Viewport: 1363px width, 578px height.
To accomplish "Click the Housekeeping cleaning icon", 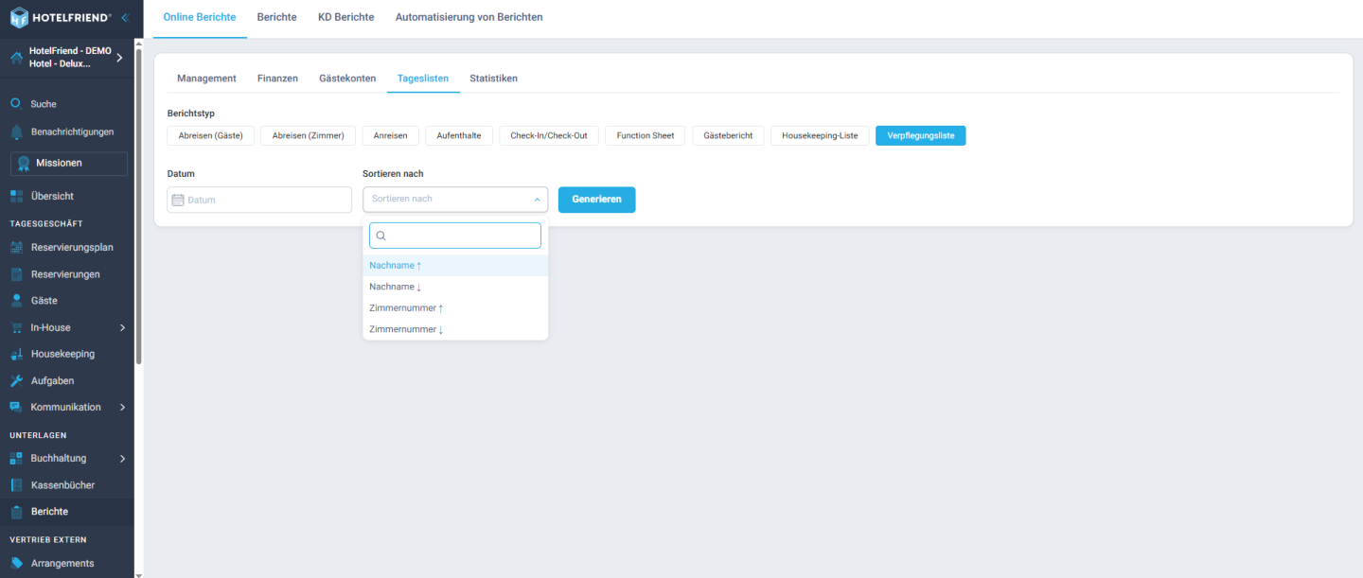I will pos(16,354).
